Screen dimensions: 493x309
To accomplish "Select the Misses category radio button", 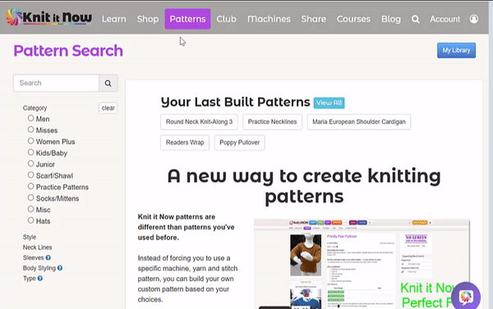I will pyautogui.click(x=30, y=130).
